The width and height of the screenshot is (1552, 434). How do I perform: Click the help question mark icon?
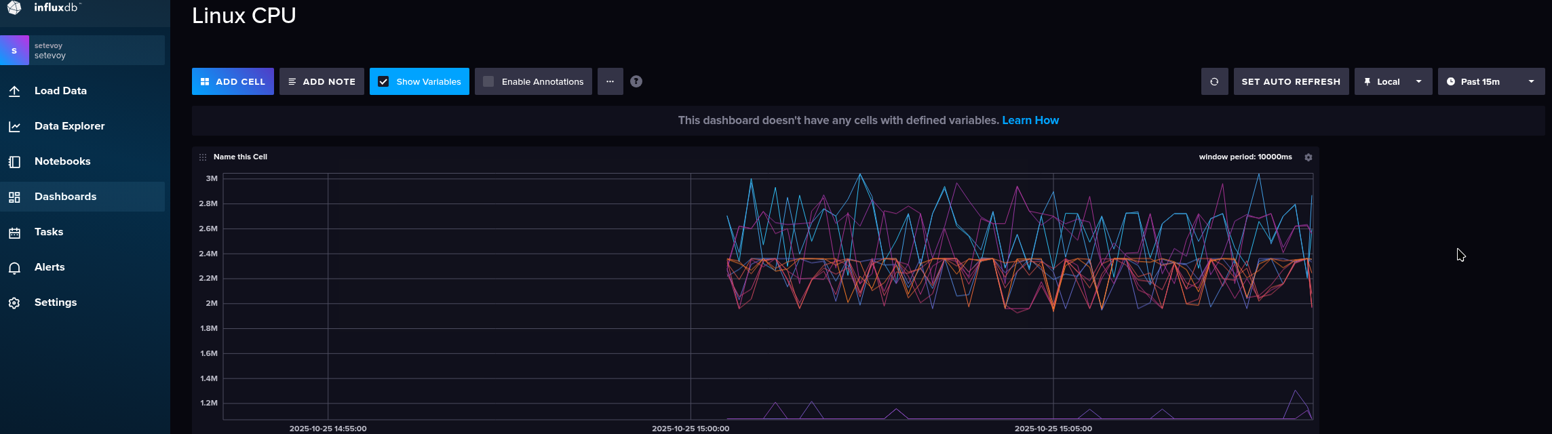[x=636, y=81]
